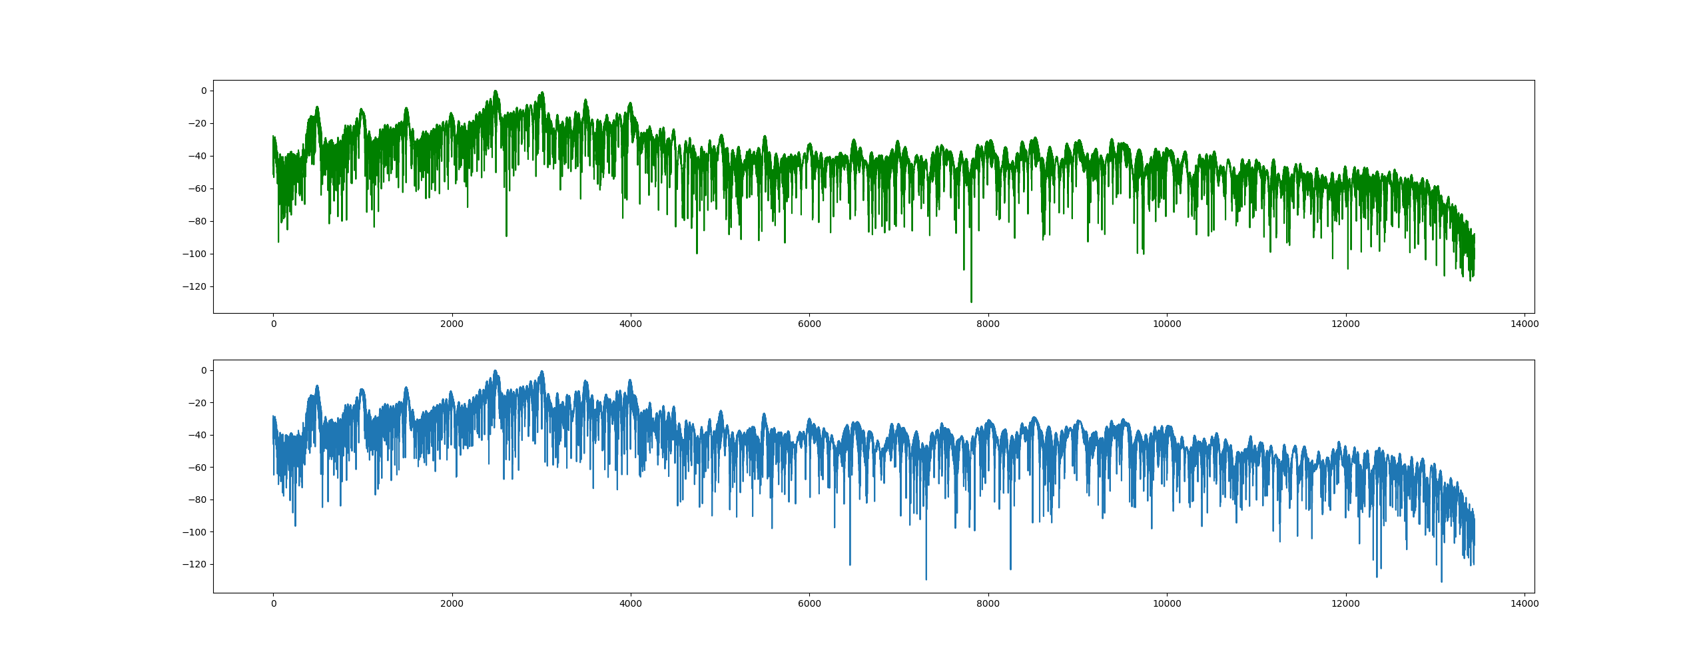Image resolution: width=1705 pixels, height=666 pixels.
Task: Click the green spectrum's highest peak near 2500
Action: (x=495, y=92)
